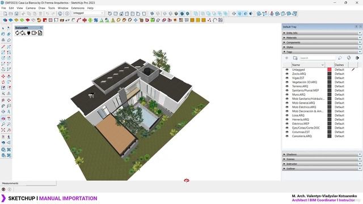Choose the Rotate tool

tap(3, 82)
